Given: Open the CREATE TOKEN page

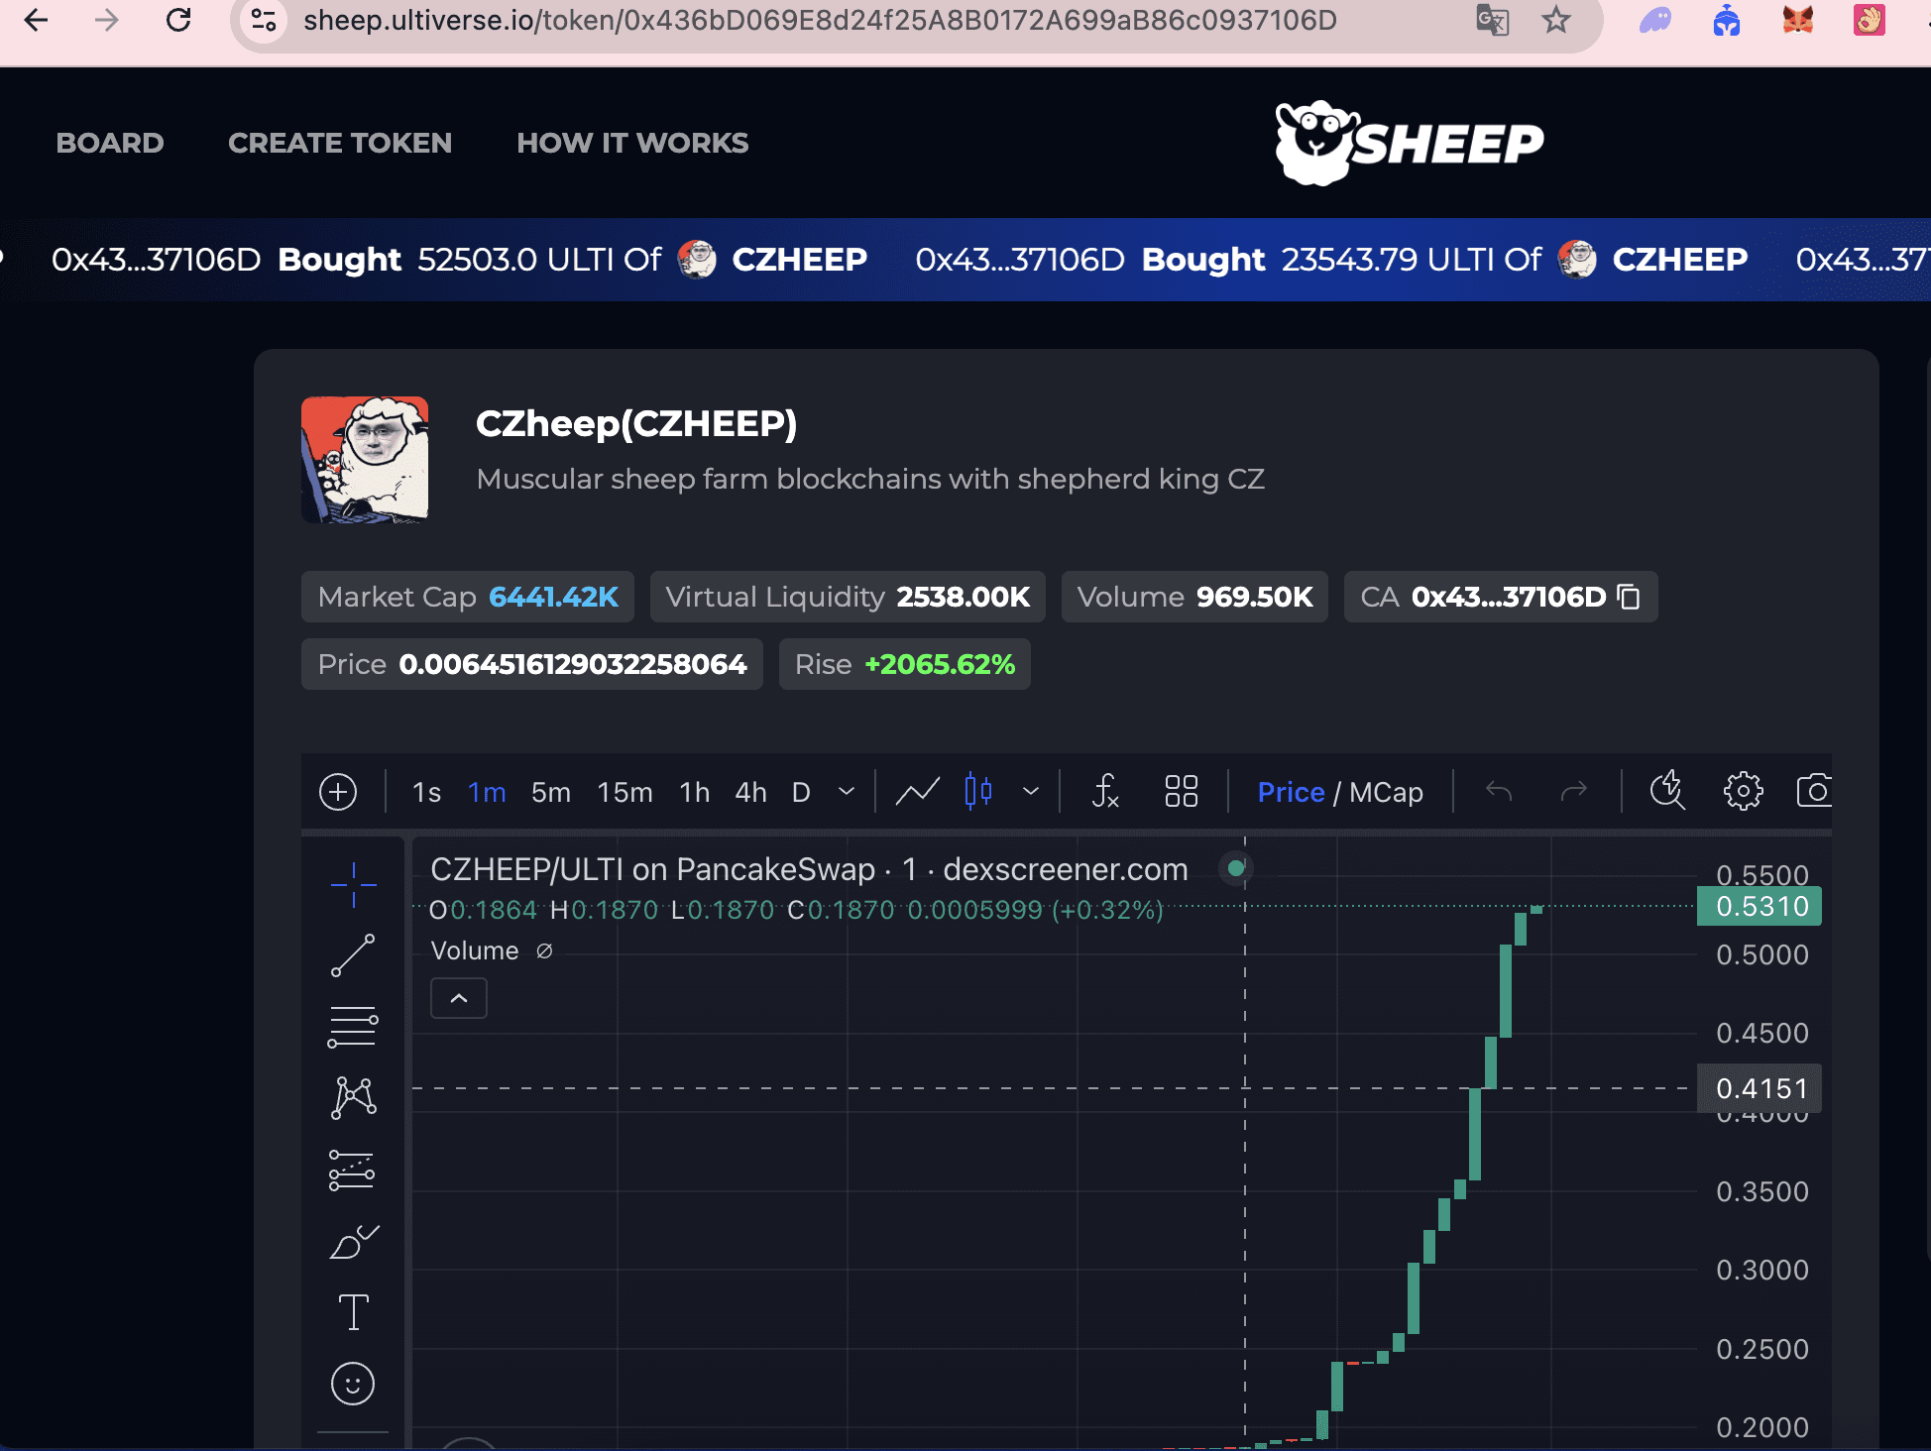Looking at the screenshot, I should 340,143.
